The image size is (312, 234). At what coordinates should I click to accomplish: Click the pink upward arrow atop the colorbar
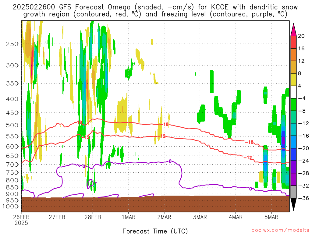tap(293, 30)
